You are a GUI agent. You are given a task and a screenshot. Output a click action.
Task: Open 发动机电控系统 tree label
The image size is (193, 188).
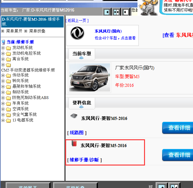(x=27, y=53)
